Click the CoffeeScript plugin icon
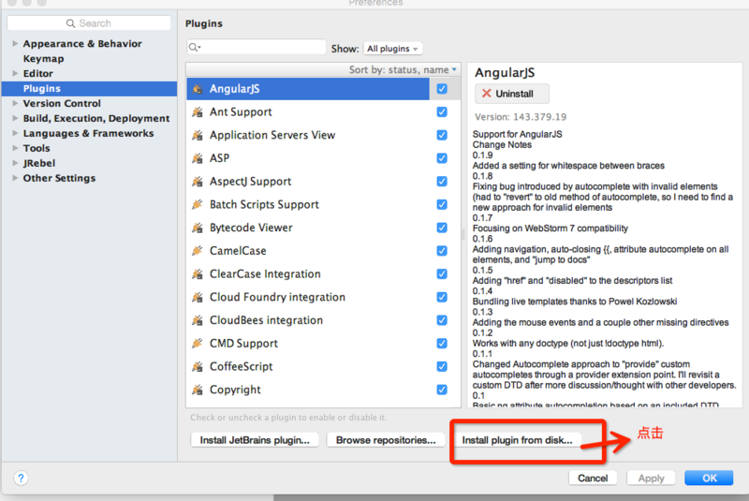The height and width of the screenshot is (501, 749). coord(198,367)
